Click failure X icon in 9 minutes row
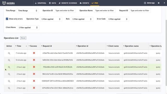The width and height of the screenshot is (167, 94). click(x=34, y=60)
